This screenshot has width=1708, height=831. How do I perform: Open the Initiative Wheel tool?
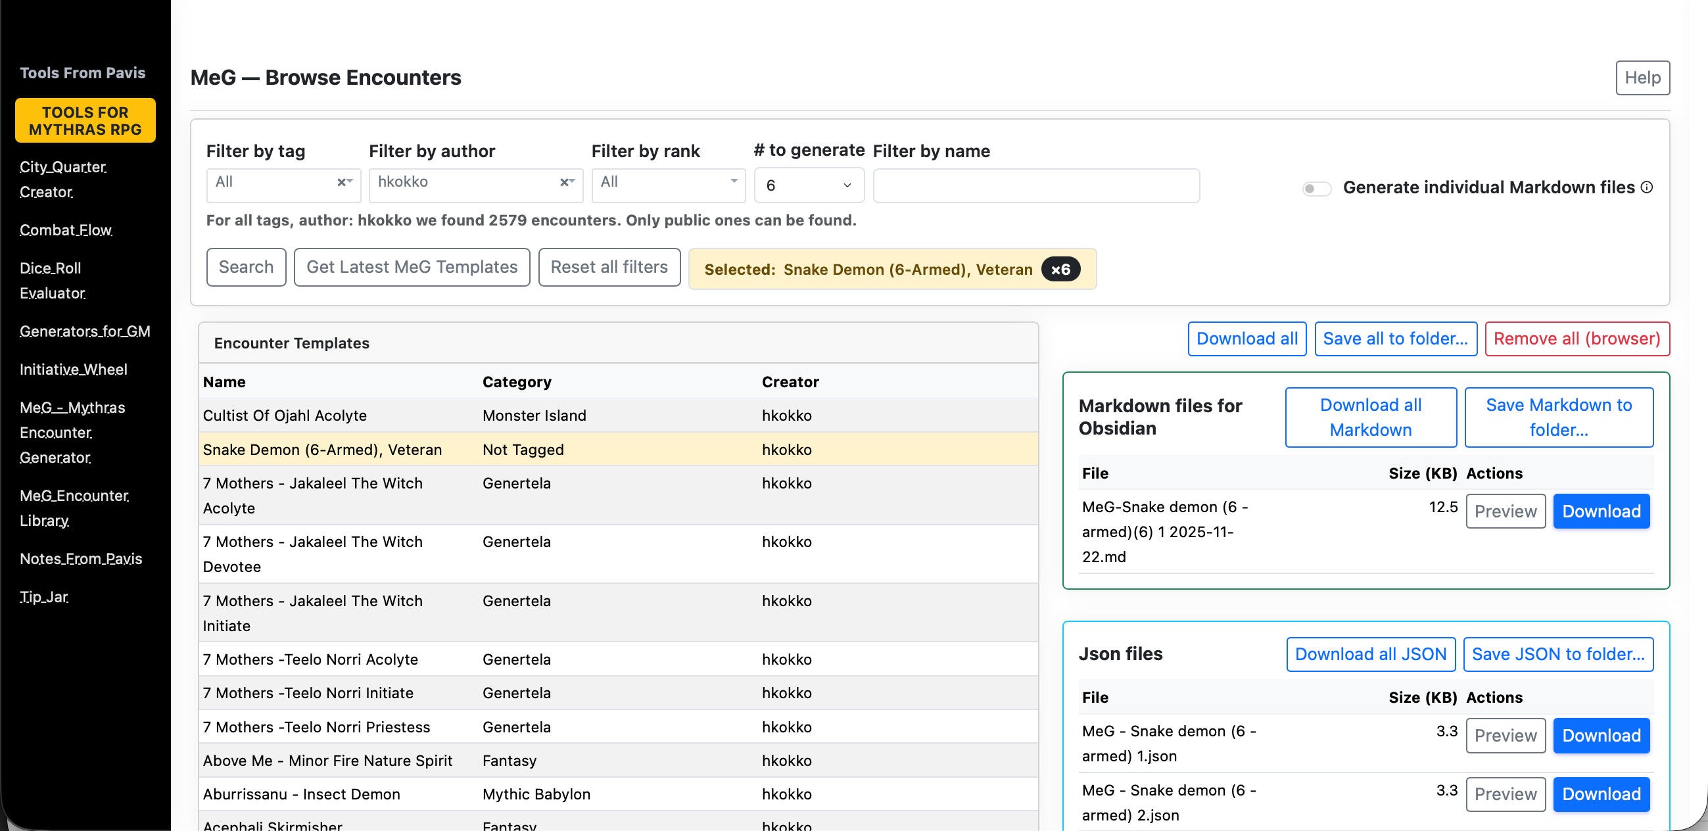(x=73, y=369)
